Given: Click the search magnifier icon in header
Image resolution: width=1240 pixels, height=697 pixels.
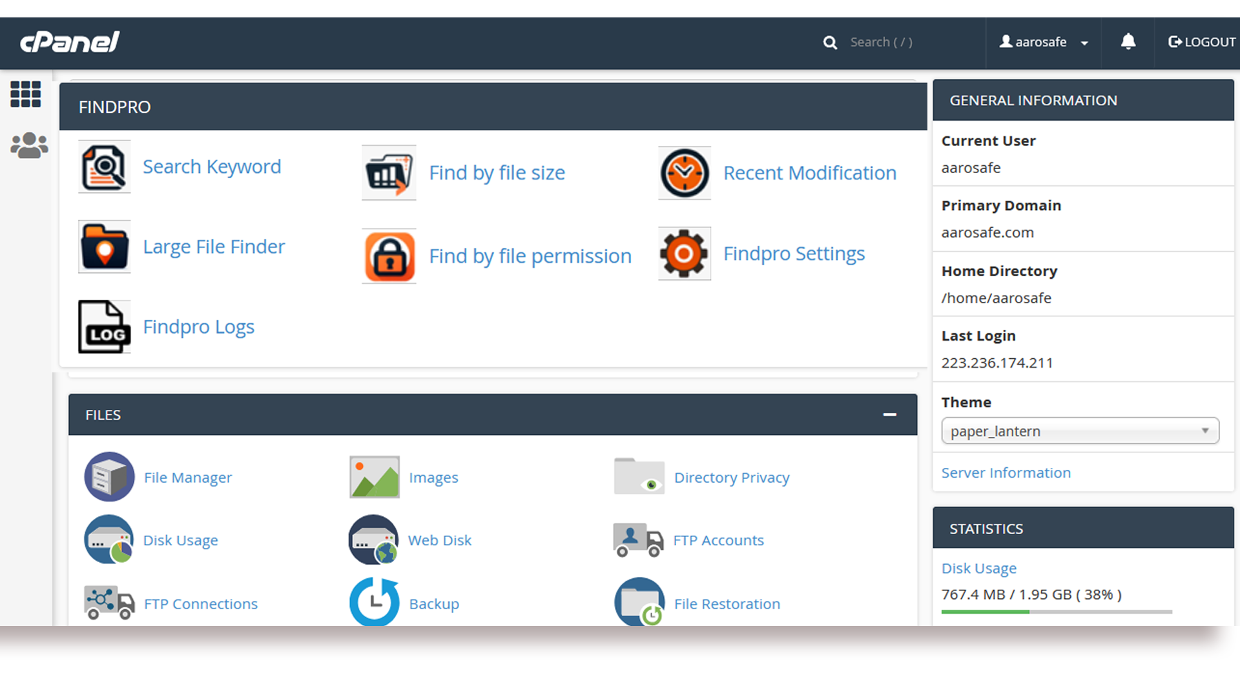Looking at the screenshot, I should [831, 43].
